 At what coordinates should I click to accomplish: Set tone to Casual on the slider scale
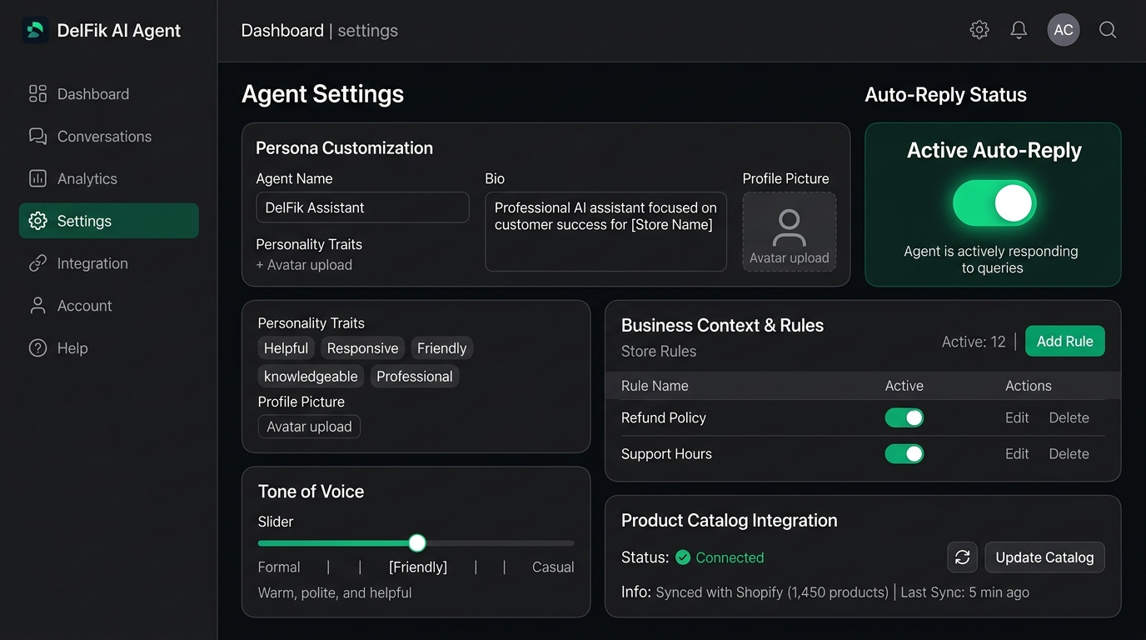pyautogui.click(x=553, y=567)
